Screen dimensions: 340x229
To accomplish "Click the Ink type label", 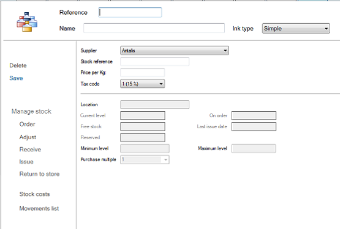I will coord(243,29).
